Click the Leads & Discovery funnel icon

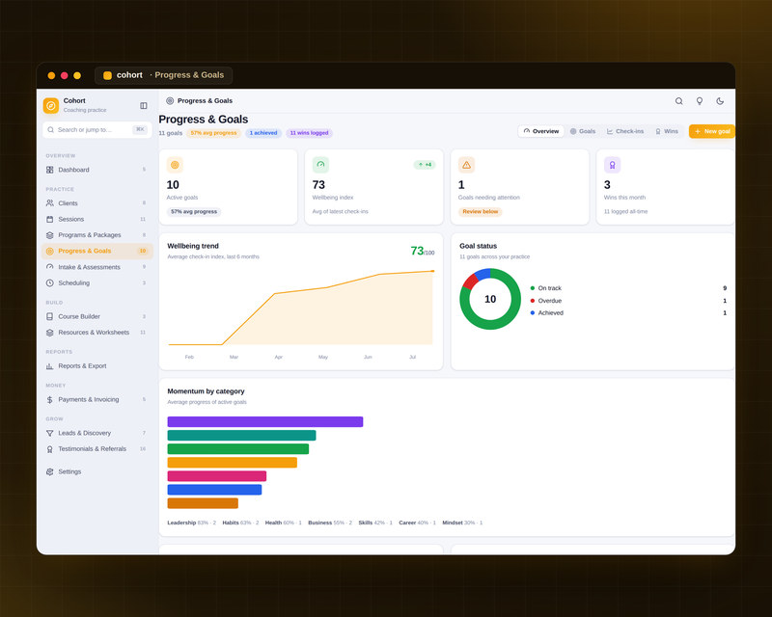(x=50, y=433)
